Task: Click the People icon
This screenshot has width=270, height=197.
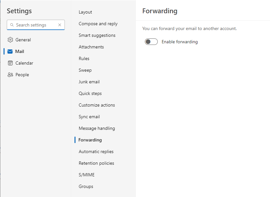Action: pos(10,75)
